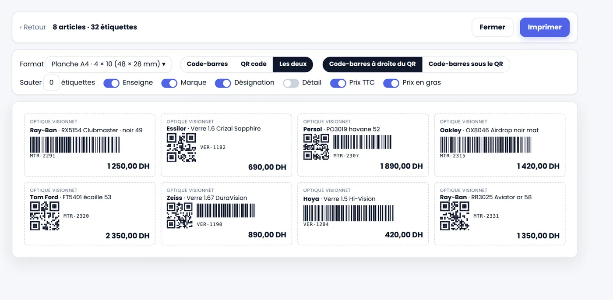The height and width of the screenshot is (300, 613).
Task: Click the Essilor Verre 1.6 Crizal Sapphire text
Action: (x=214, y=129)
